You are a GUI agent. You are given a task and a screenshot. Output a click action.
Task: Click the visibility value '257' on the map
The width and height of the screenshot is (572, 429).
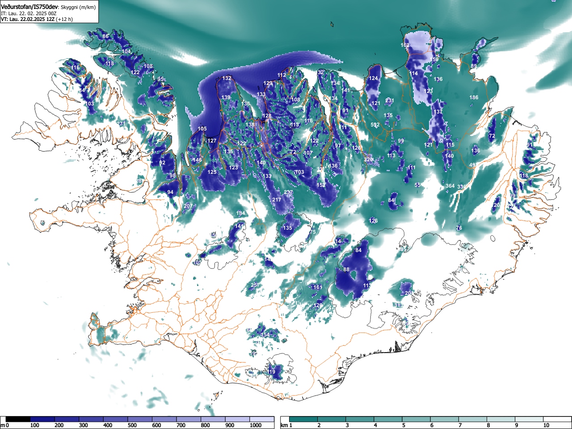[x=255, y=285]
